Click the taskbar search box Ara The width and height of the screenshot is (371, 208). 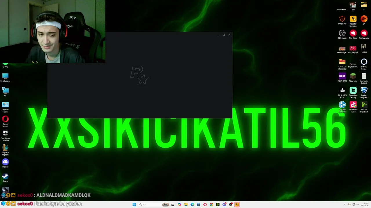(154, 205)
